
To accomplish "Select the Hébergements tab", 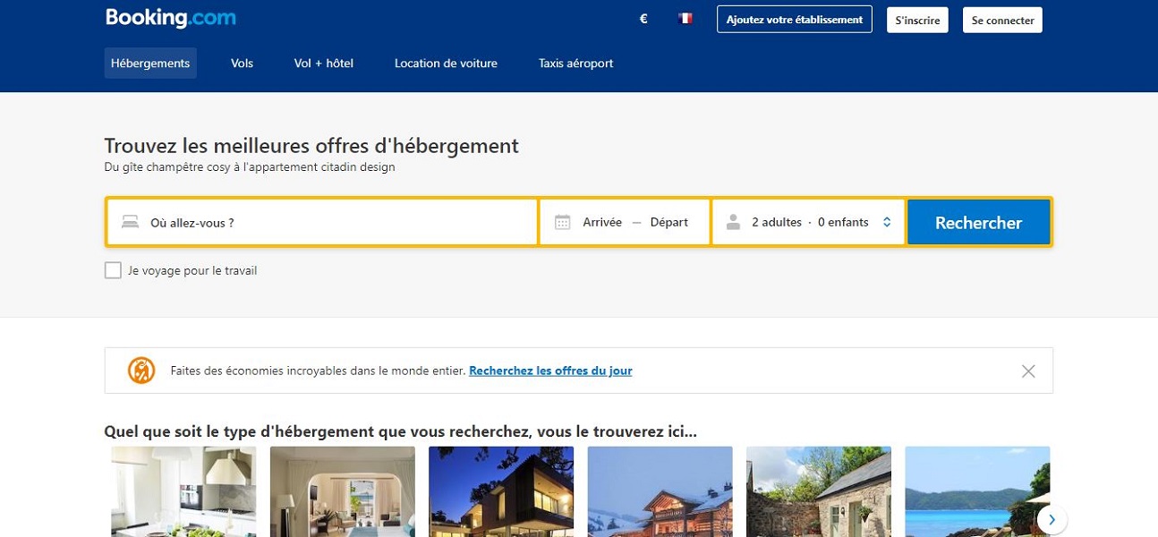I will tap(150, 64).
